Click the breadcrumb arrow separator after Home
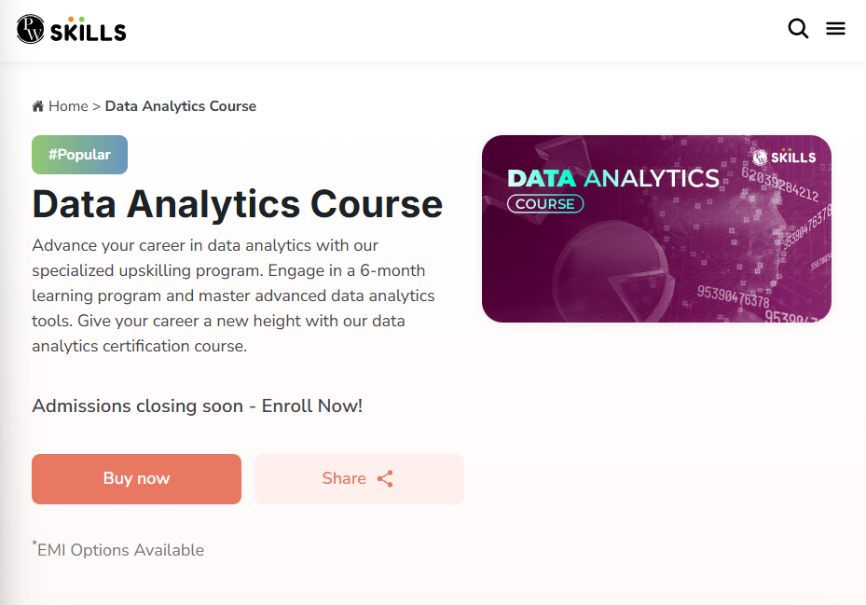Image resolution: width=866 pixels, height=605 pixels. tap(96, 106)
